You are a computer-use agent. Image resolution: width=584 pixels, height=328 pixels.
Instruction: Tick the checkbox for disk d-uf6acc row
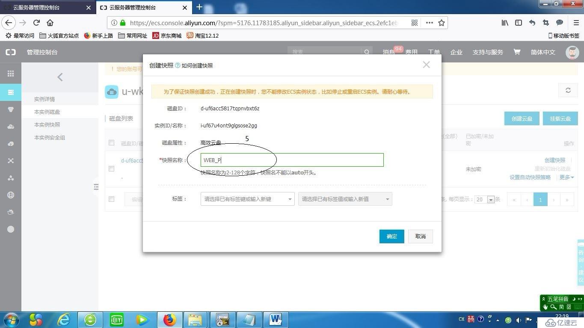(x=112, y=168)
